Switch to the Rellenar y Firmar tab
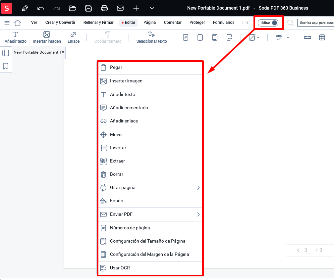 click(98, 23)
